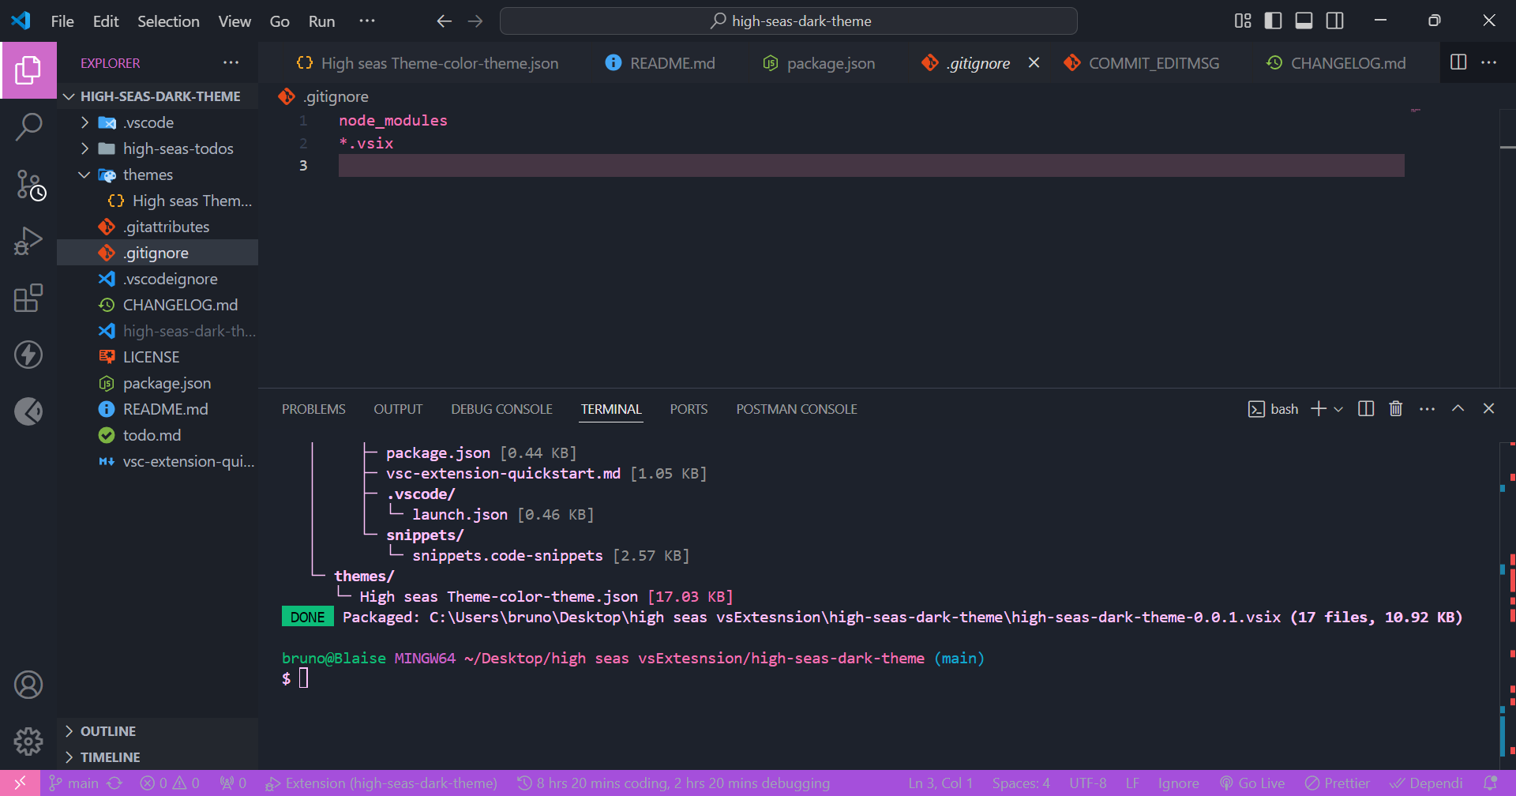Open the launch profile dropdown arrow
Screen dimensions: 1516x796
click(x=1338, y=409)
